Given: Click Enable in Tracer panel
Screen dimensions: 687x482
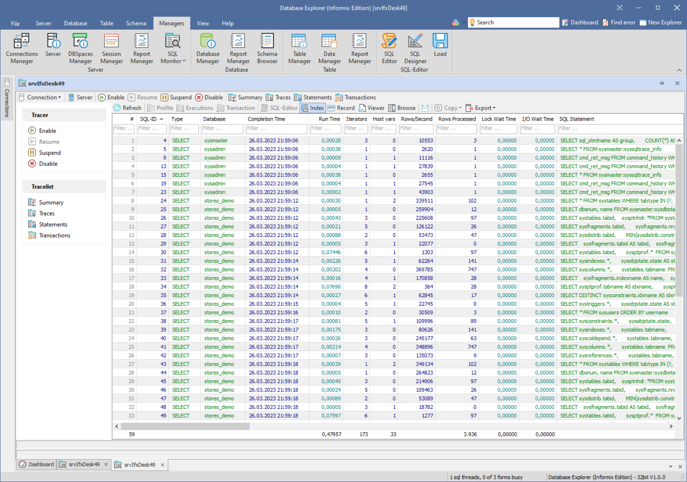Looking at the screenshot, I should [x=42, y=131].
